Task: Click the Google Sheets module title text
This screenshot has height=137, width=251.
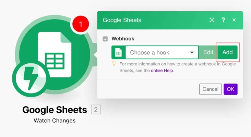Action: pos(55,110)
